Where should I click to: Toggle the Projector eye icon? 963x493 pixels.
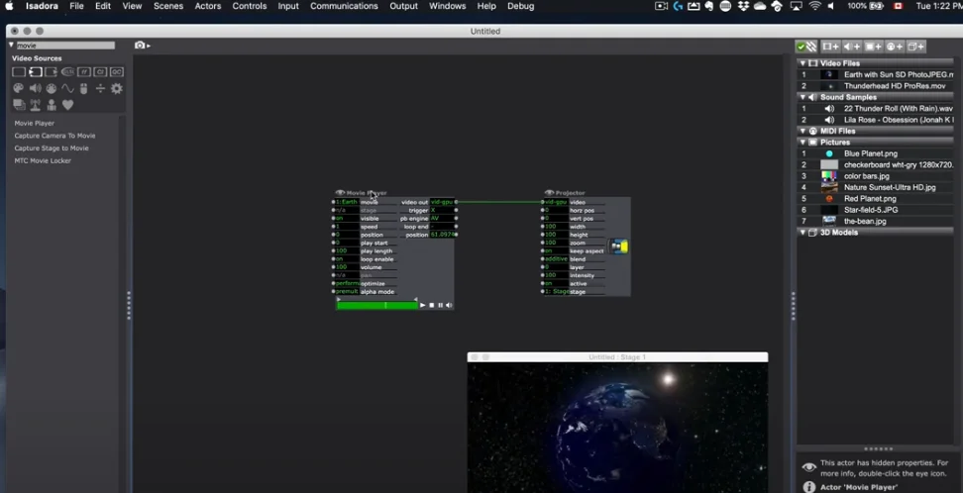point(549,193)
